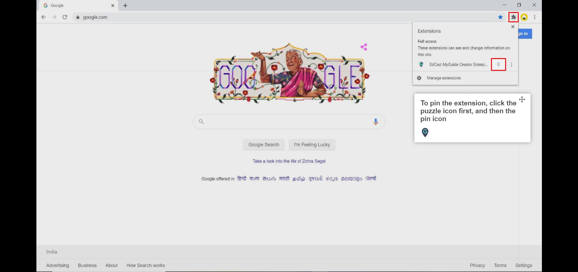The width and height of the screenshot is (578, 272).
Task: Click EdCast MyGuide Creator extension entry
Action: [458, 64]
